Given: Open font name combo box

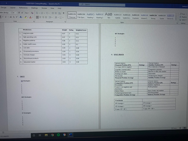Looking at the screenshot, I should [6, 13].
